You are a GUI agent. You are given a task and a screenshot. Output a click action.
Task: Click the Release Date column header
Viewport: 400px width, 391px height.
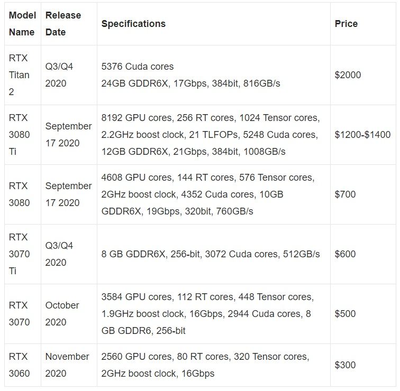pos(63,24)
